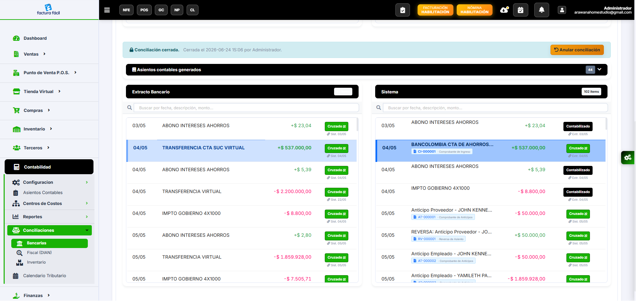Click Cruzado badge for REVERSA Anticipo Proveedor row
This screenshot has width=636, height=301.
click(x=578, y=236)
